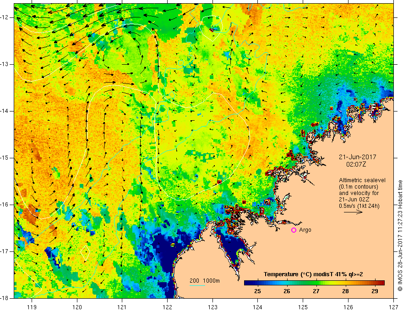The height and width of the screenshot is (312, 403).
Task: Click longitude axis label 124
Action: point(258,307)
